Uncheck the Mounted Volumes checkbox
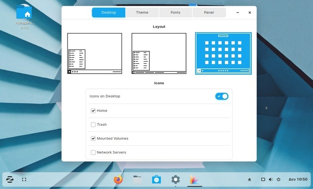The height and width of the screenshot is (189, 313). (93, 139)
